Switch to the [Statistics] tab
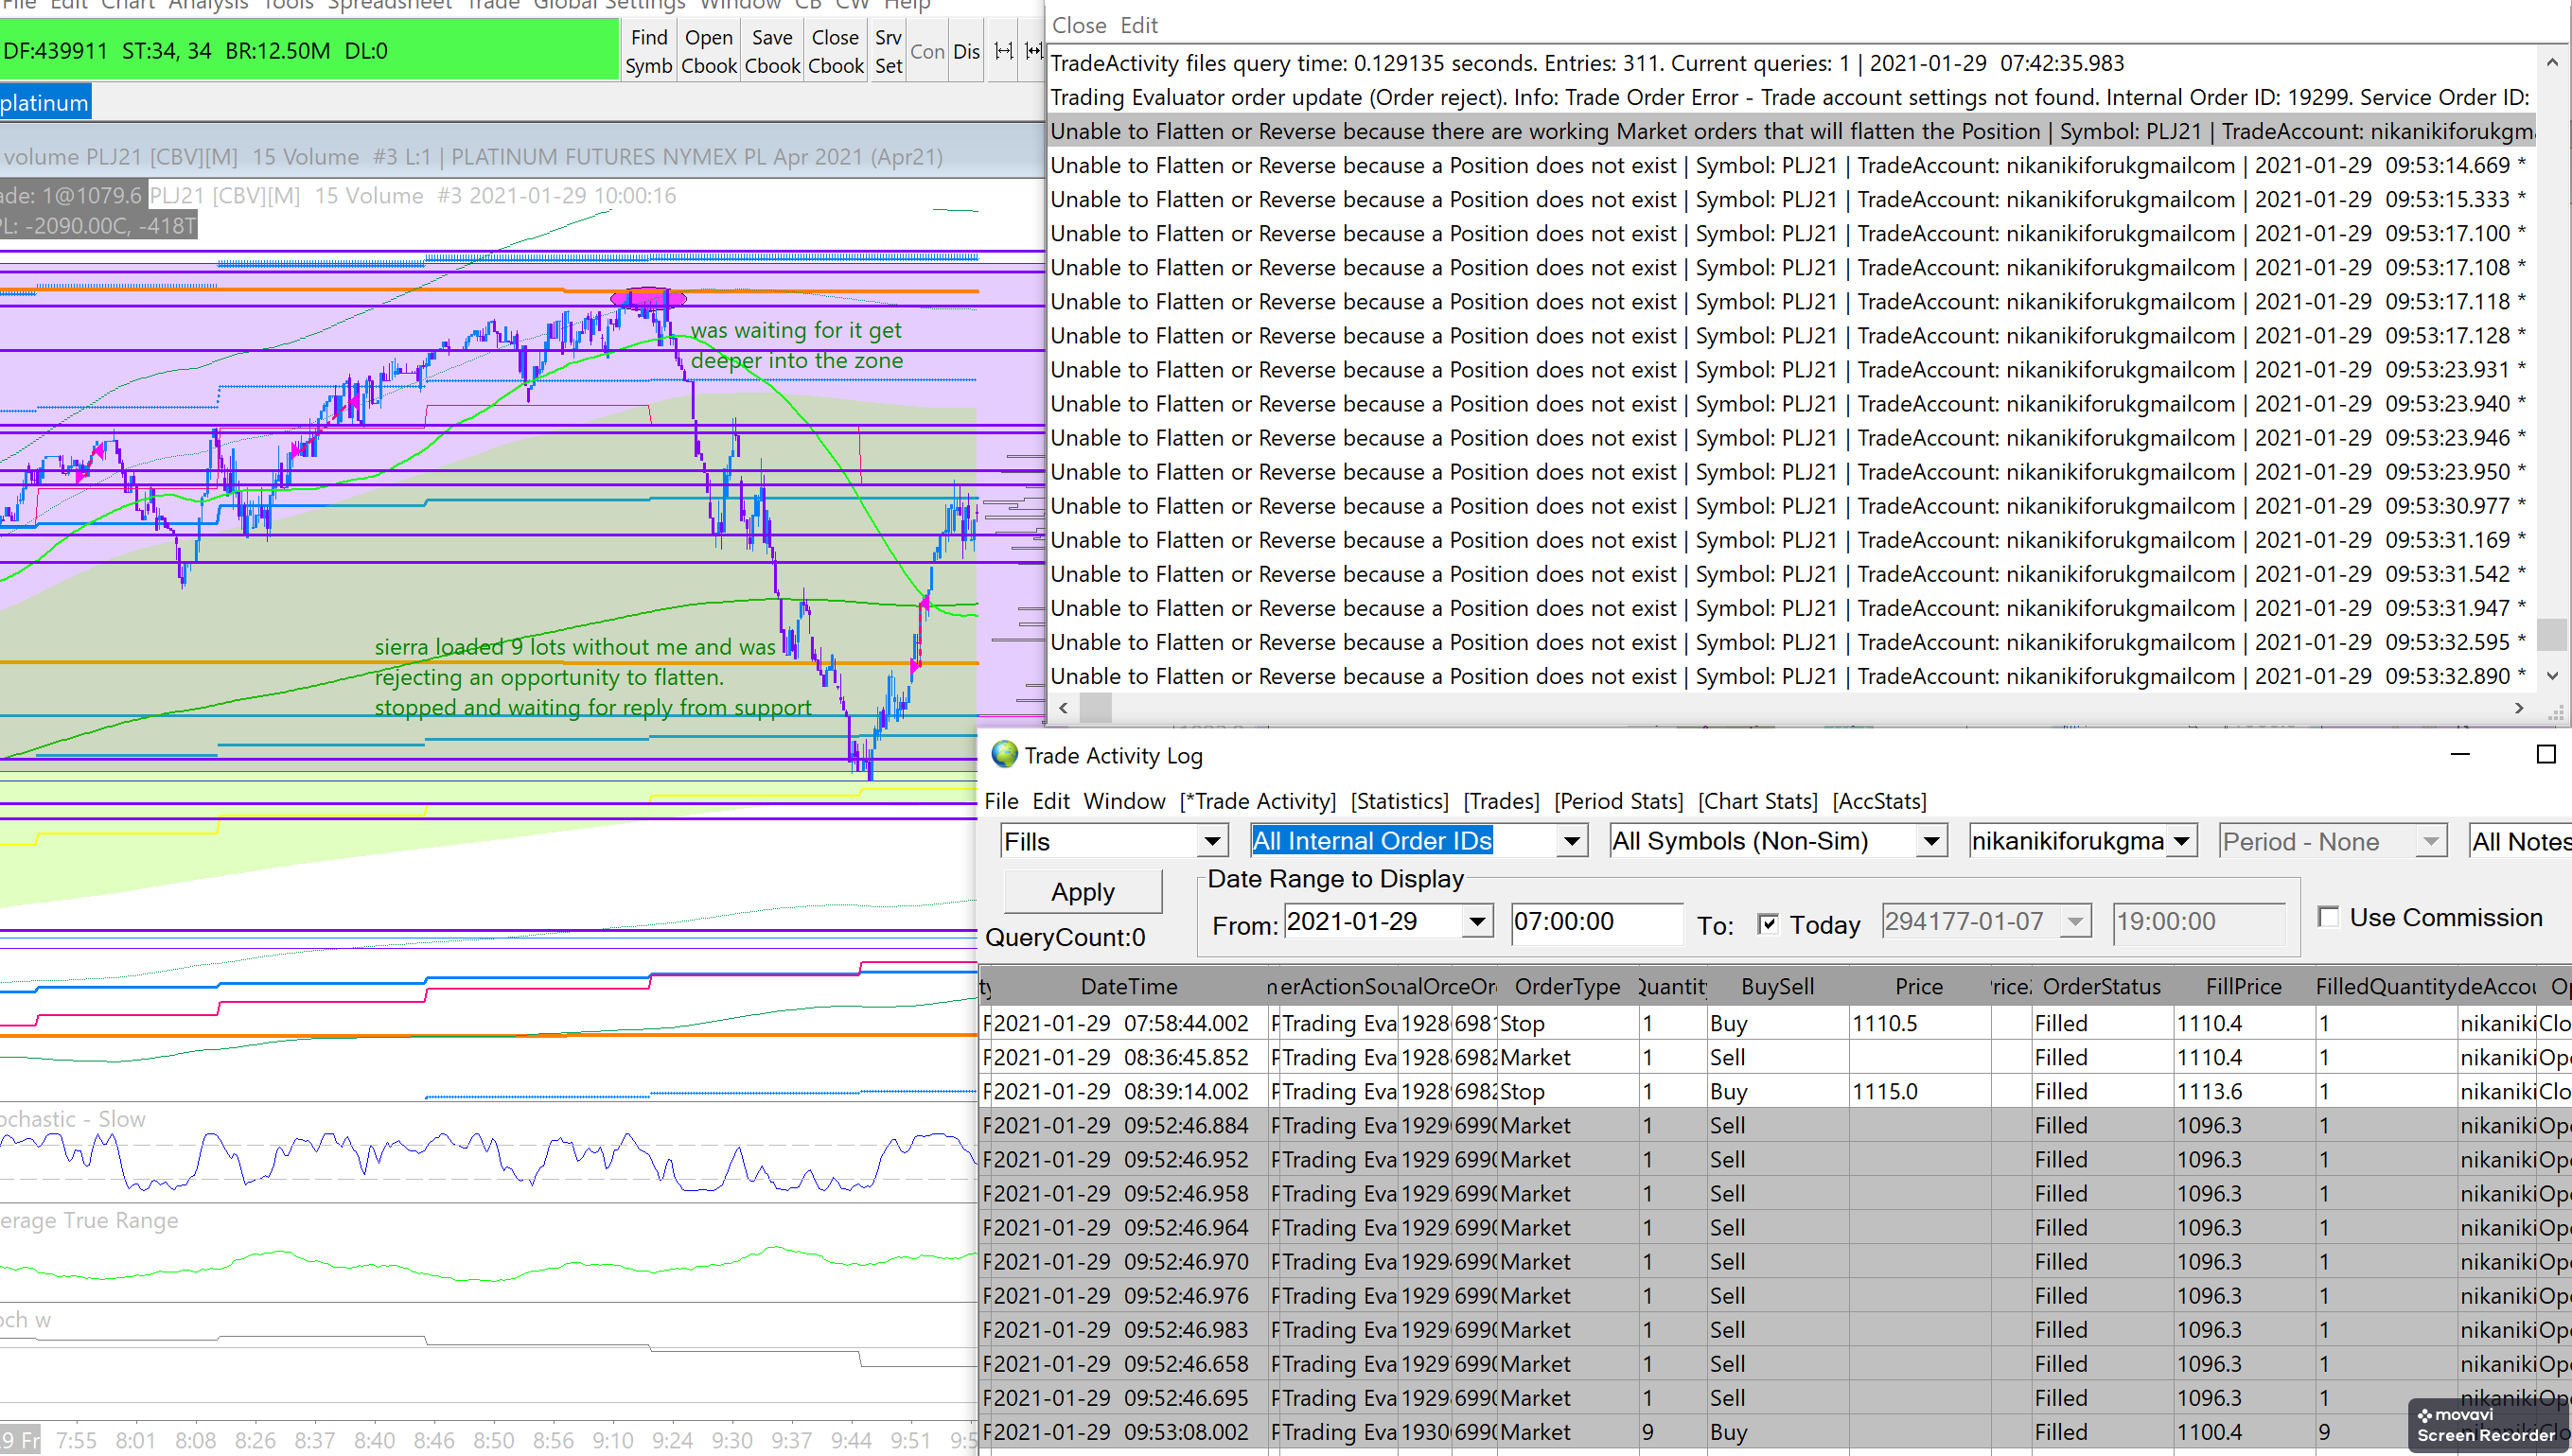This screenshot has width=2572, height=1456. [x=1399, y=801]
